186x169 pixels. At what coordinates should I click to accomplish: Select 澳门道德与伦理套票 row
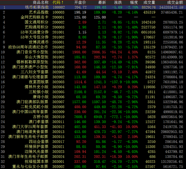[93, 77]
